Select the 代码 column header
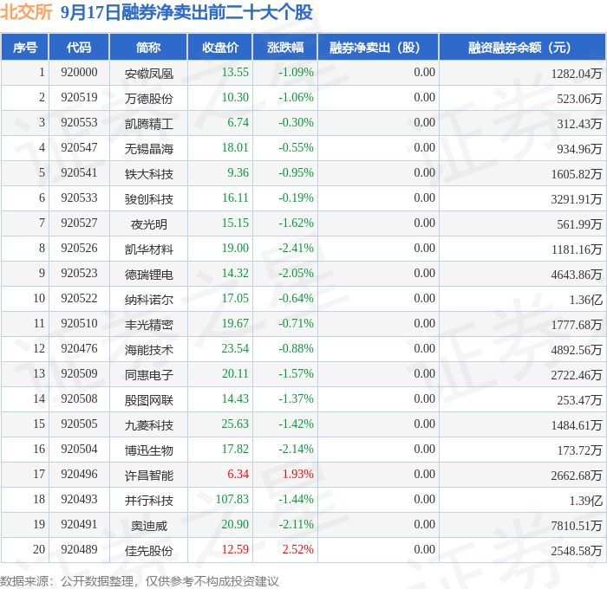Screen dimensions: 607x589 79,47
